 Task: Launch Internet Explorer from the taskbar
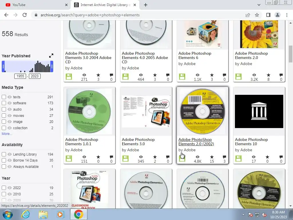tap(25, 214)
